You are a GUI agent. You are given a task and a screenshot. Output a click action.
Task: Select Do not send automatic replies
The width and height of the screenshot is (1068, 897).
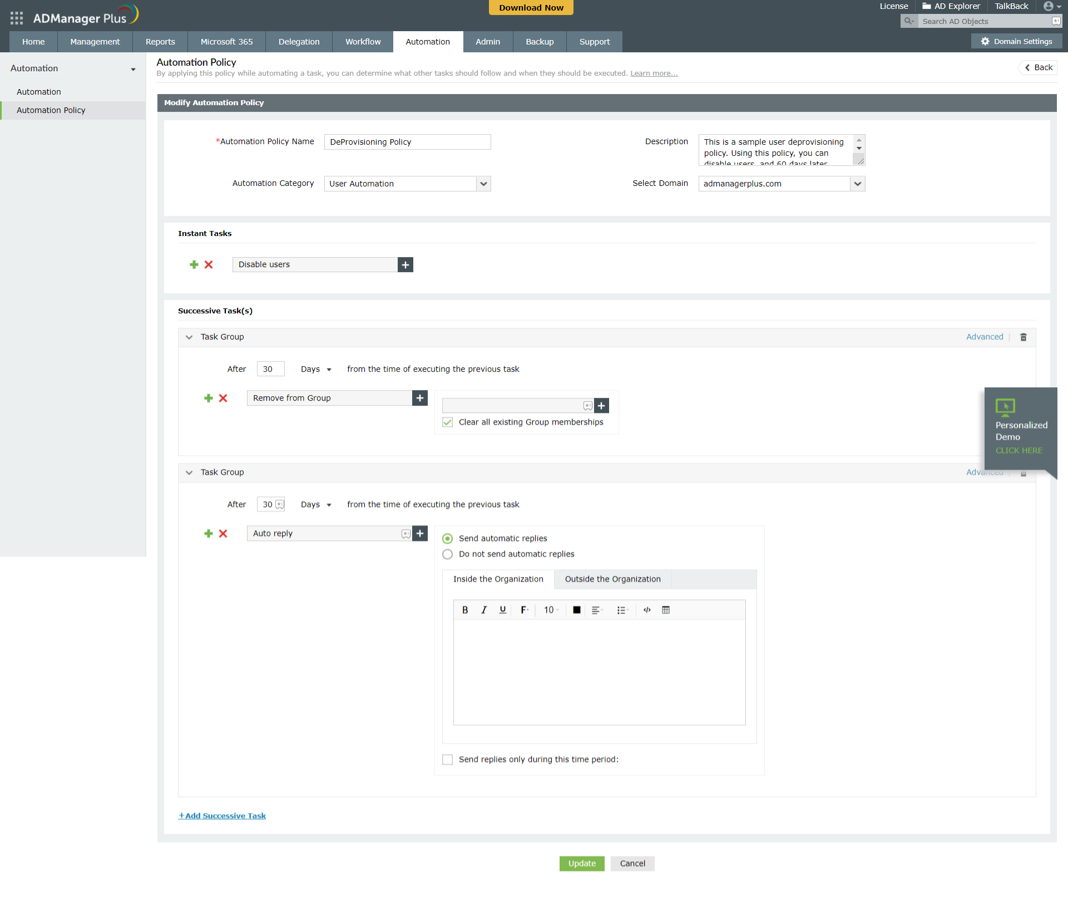click(x=447, y=554)
